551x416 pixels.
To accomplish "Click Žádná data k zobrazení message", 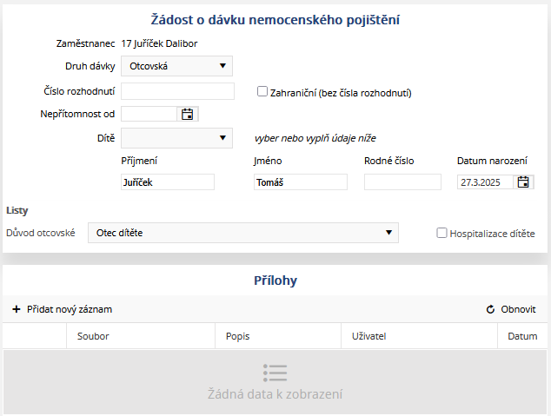I will click(275, 394).
